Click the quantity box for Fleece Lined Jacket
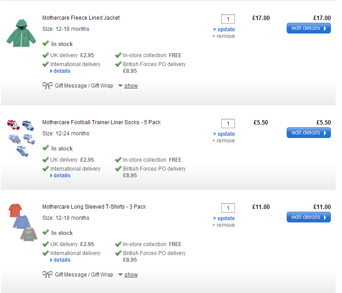 [x=228, y=19]
